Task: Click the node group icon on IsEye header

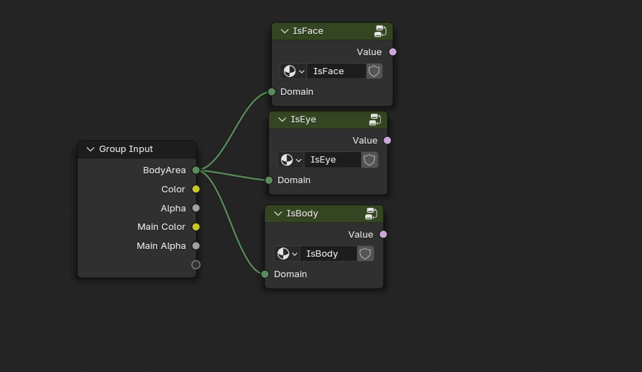Action: (x=375, y=120)
